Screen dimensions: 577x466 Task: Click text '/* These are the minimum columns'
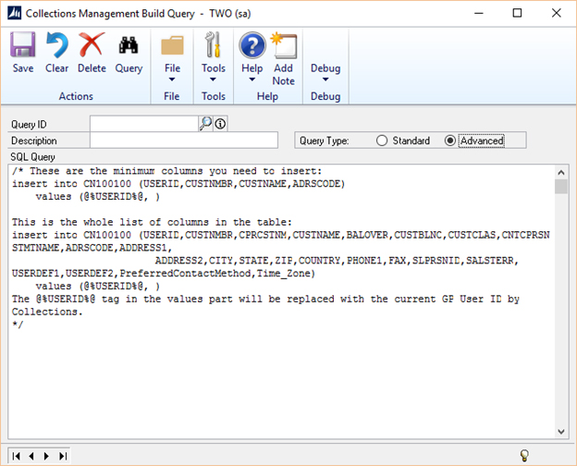point(107,171)
